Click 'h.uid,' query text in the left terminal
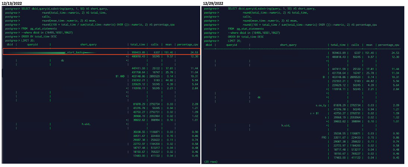The image size is (408, 167). (86, 124)
